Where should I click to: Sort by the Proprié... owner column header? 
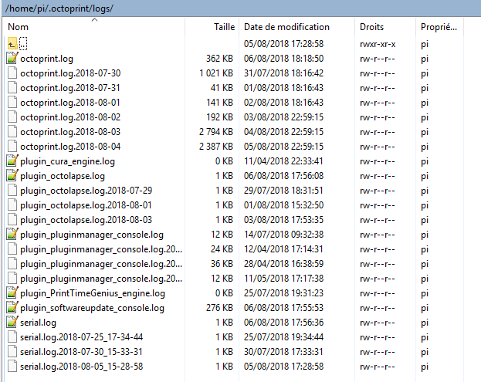coord(439,27)
